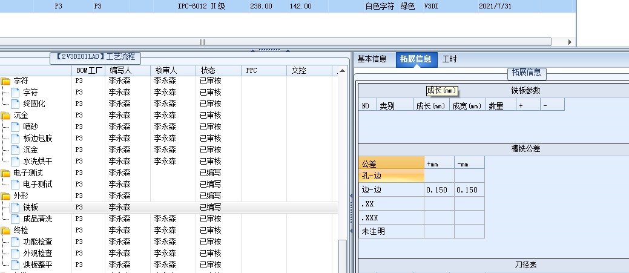Select the 孔-边 tolerance row label
The width and height of the screenshot is (629, 273).
(x=391, y=176)
